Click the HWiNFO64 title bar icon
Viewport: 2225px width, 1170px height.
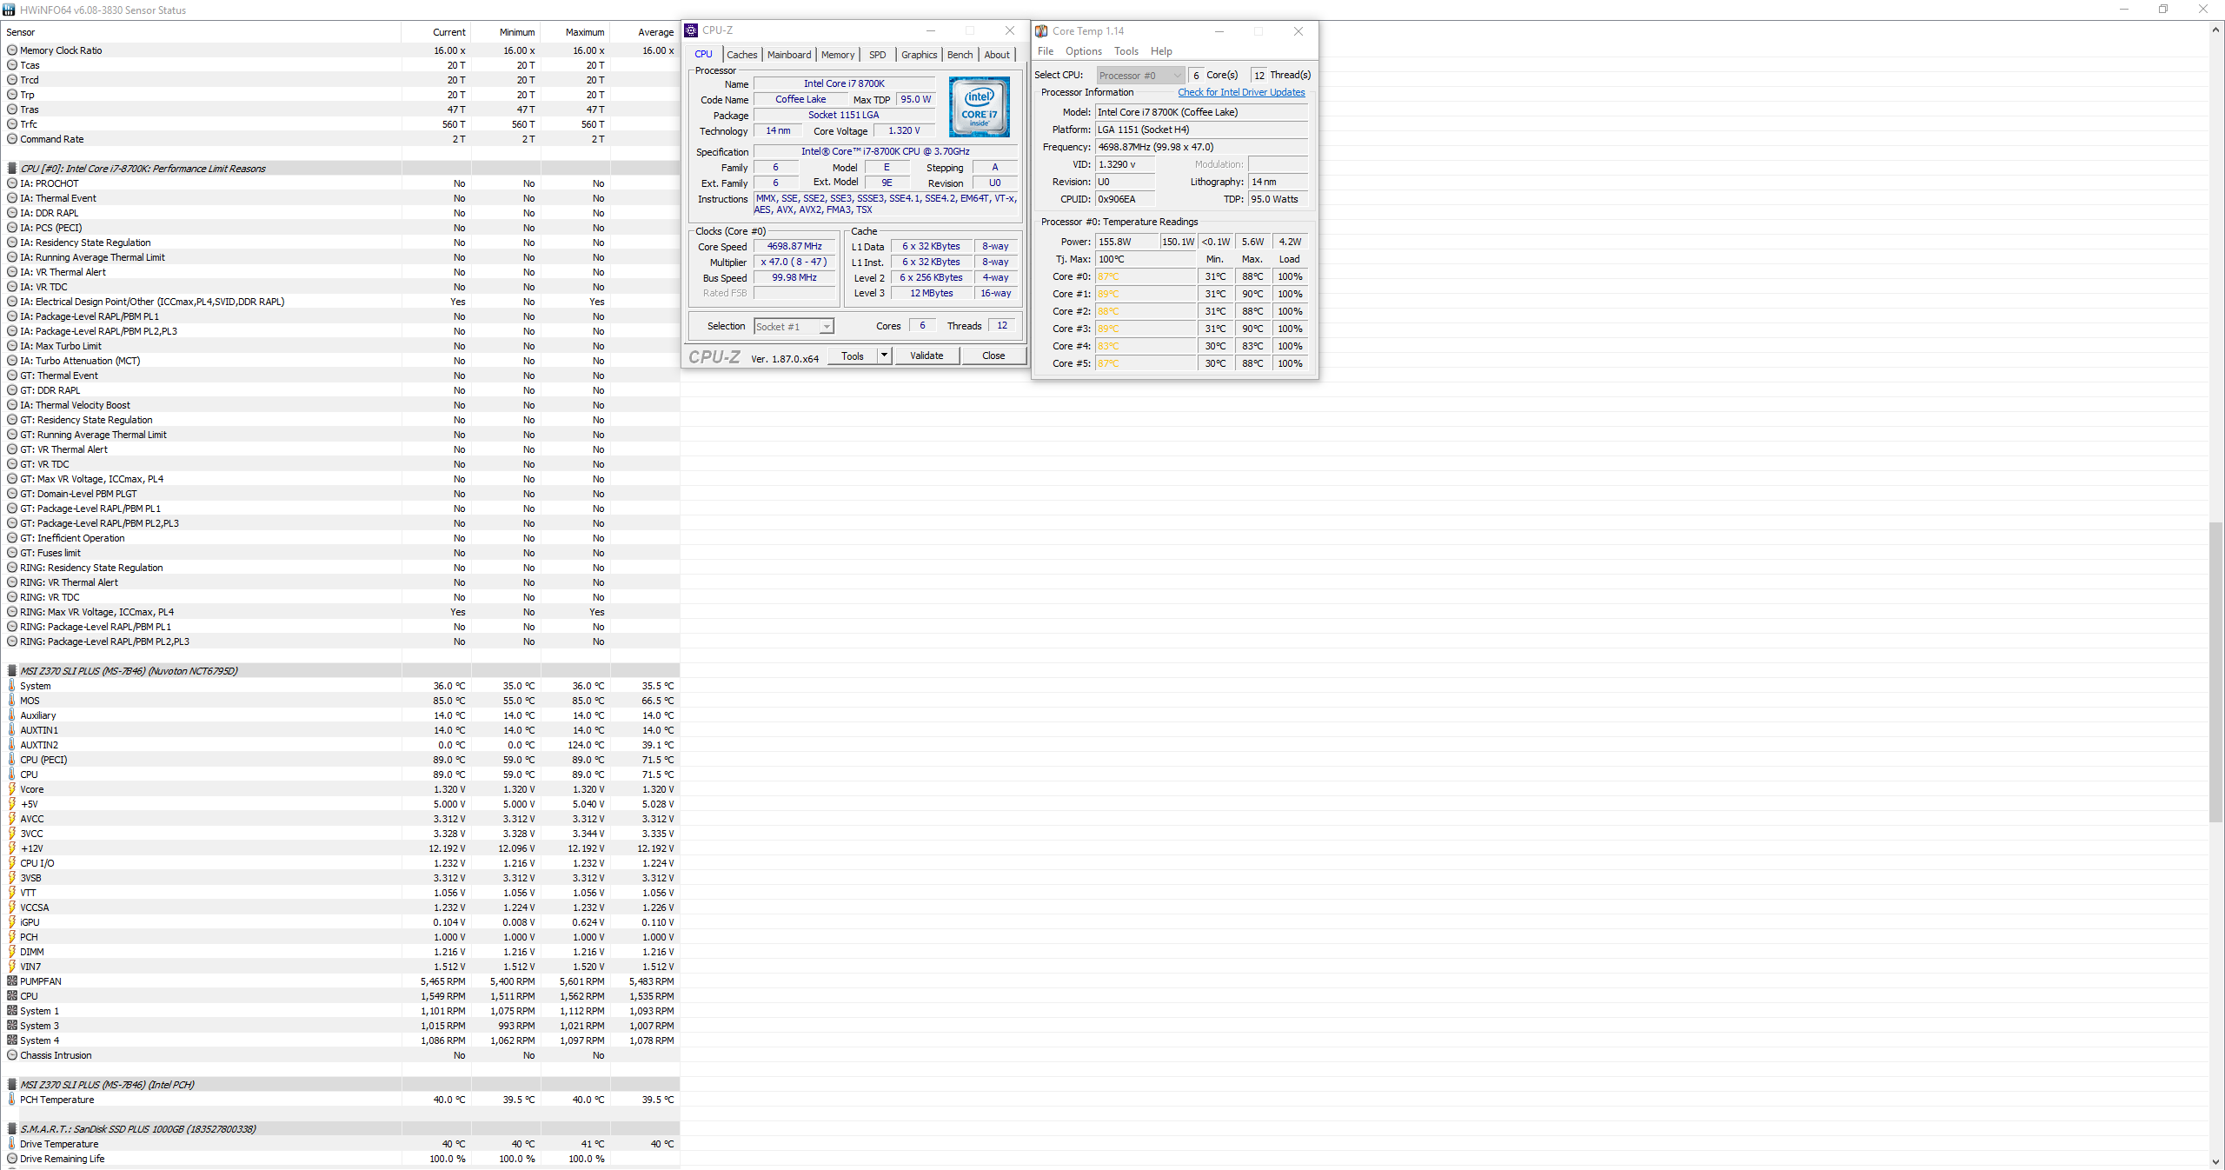coord(9,10)
